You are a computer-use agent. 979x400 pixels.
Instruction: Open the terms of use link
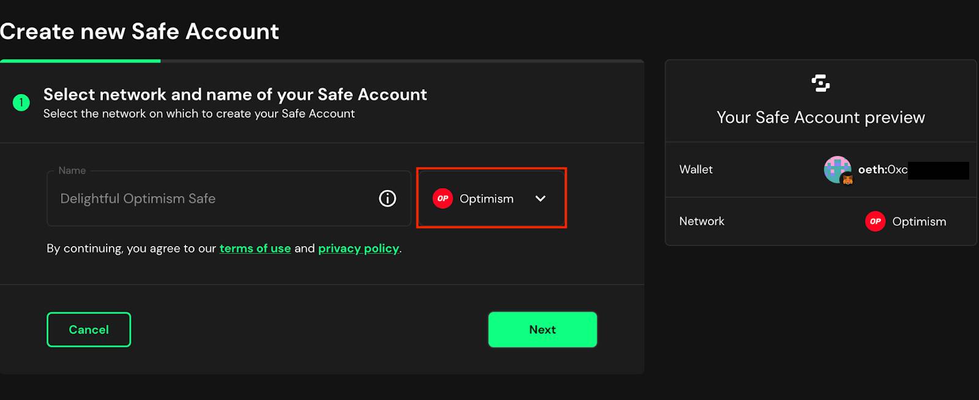click(255, 249)
